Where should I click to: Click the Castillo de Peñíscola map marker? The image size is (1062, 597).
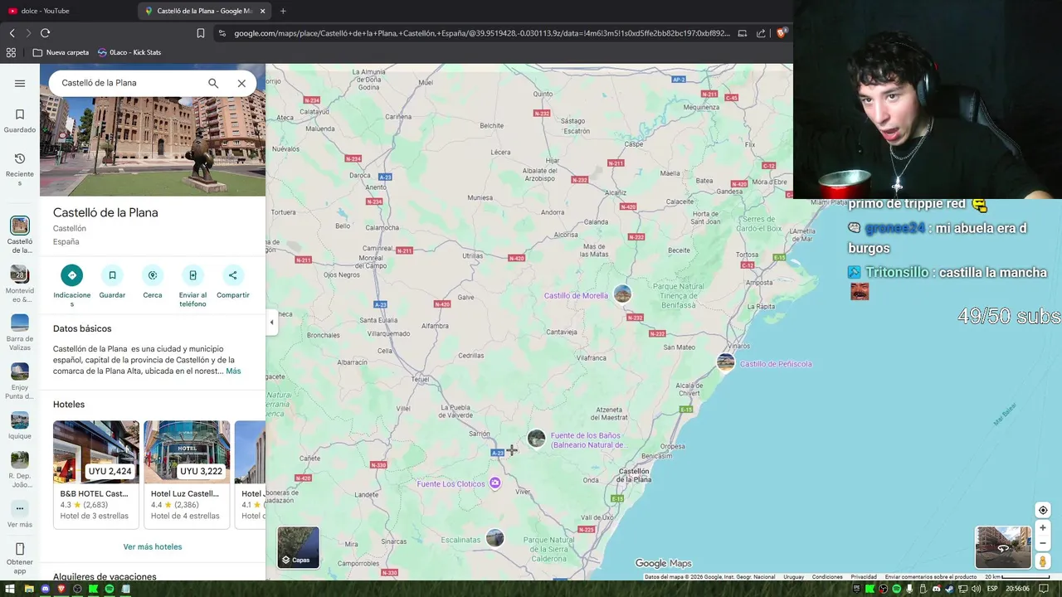click(x=726, y=362)
